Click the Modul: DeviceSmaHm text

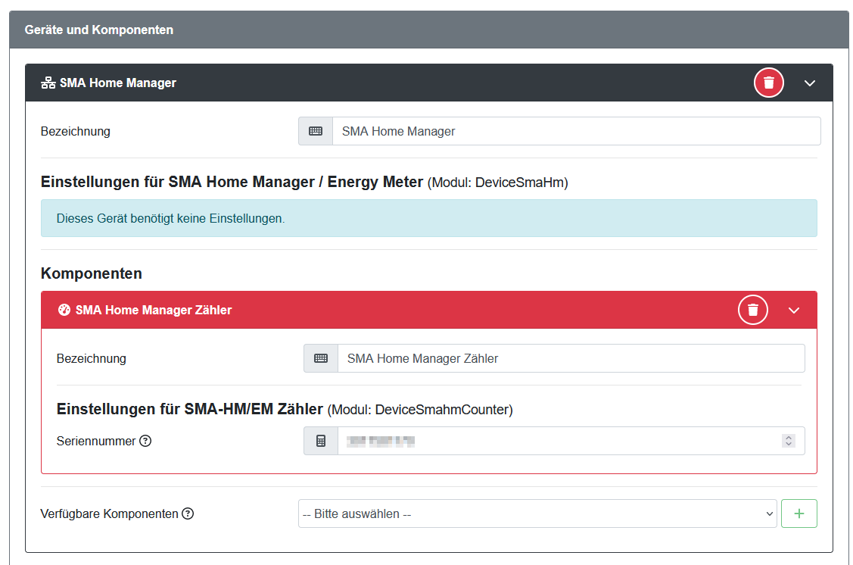[498, 183]
